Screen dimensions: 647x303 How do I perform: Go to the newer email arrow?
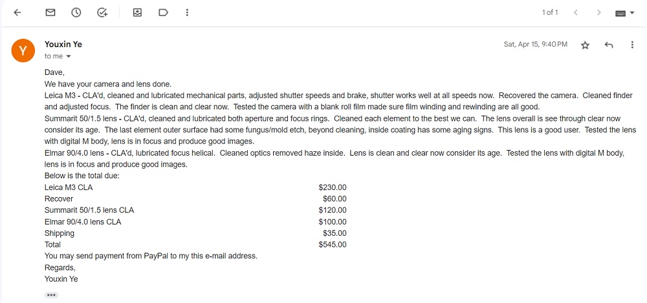tap(576, 12)
